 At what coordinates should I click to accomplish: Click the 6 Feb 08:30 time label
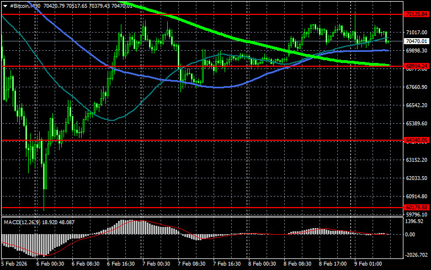tap(86, 264)
